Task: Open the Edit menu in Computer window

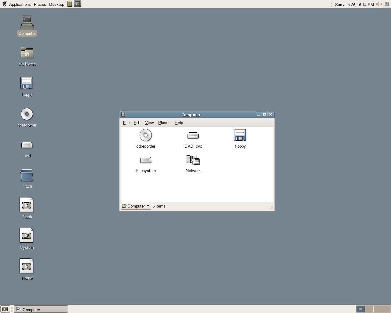Action: (x=137, y=123)
